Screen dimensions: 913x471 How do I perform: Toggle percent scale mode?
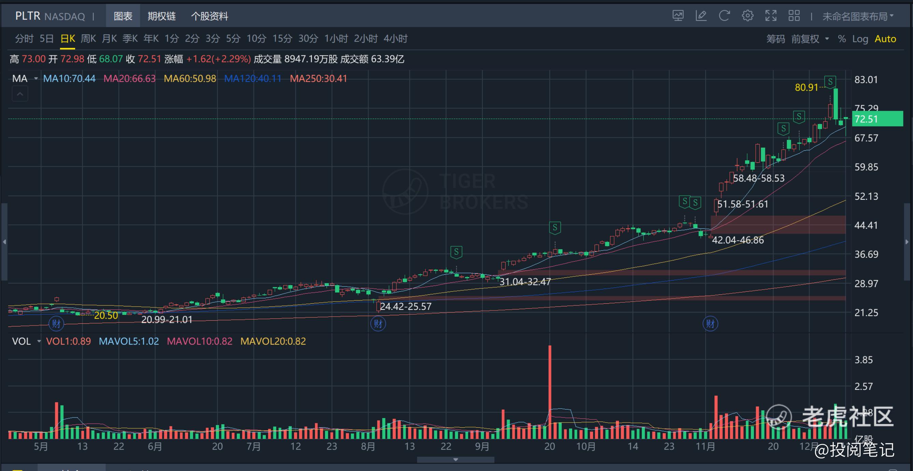click(x=842, y=39)
